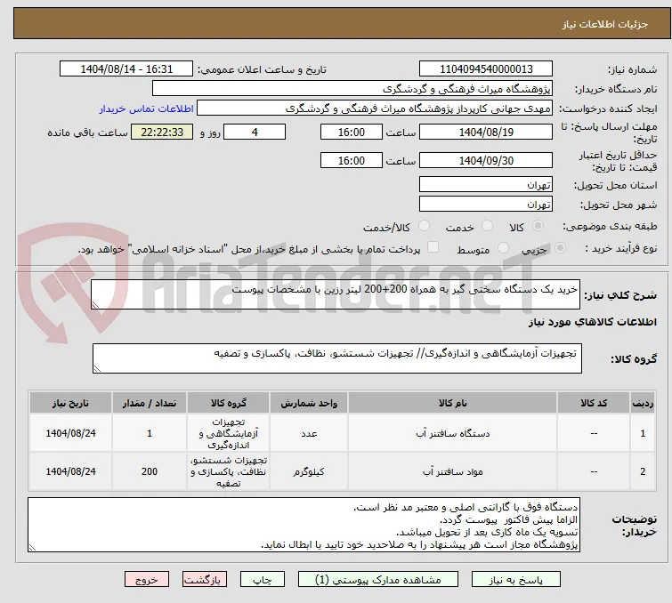This screenshot has width=672, height=603.
Task: Click the واحد شمارش column header
Action: [309, 404]
